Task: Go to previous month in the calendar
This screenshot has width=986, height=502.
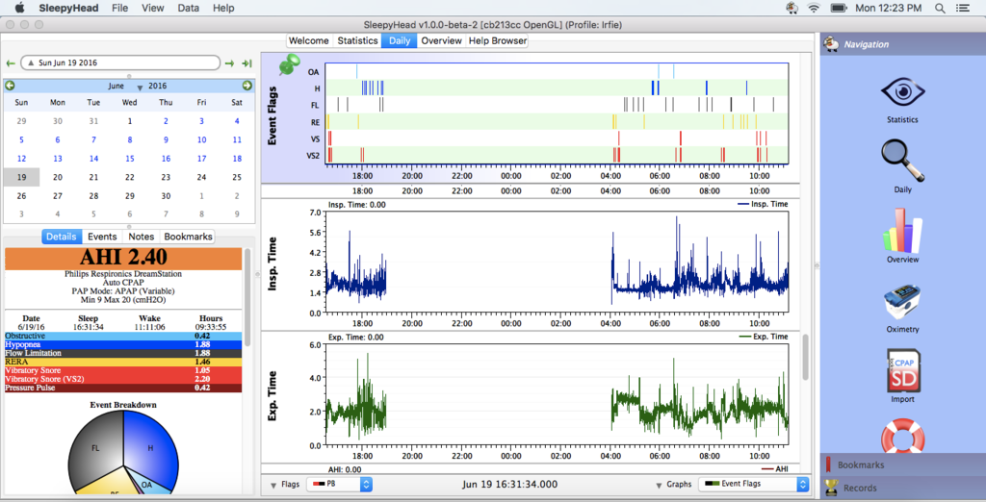Action: 10,86
